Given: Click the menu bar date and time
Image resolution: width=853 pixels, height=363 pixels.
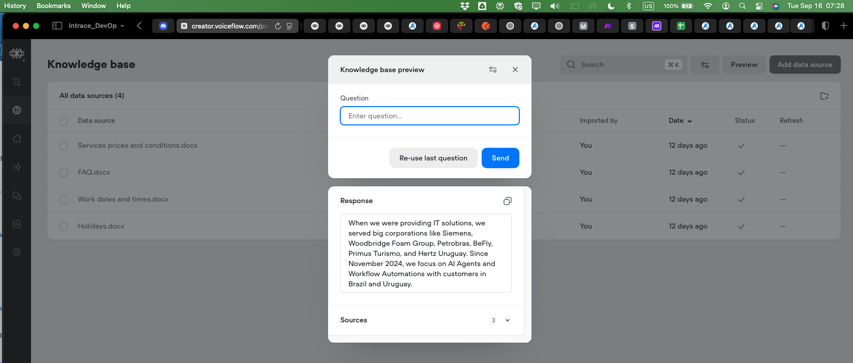Looking at the screenshot, I should (x=816, y=6).
